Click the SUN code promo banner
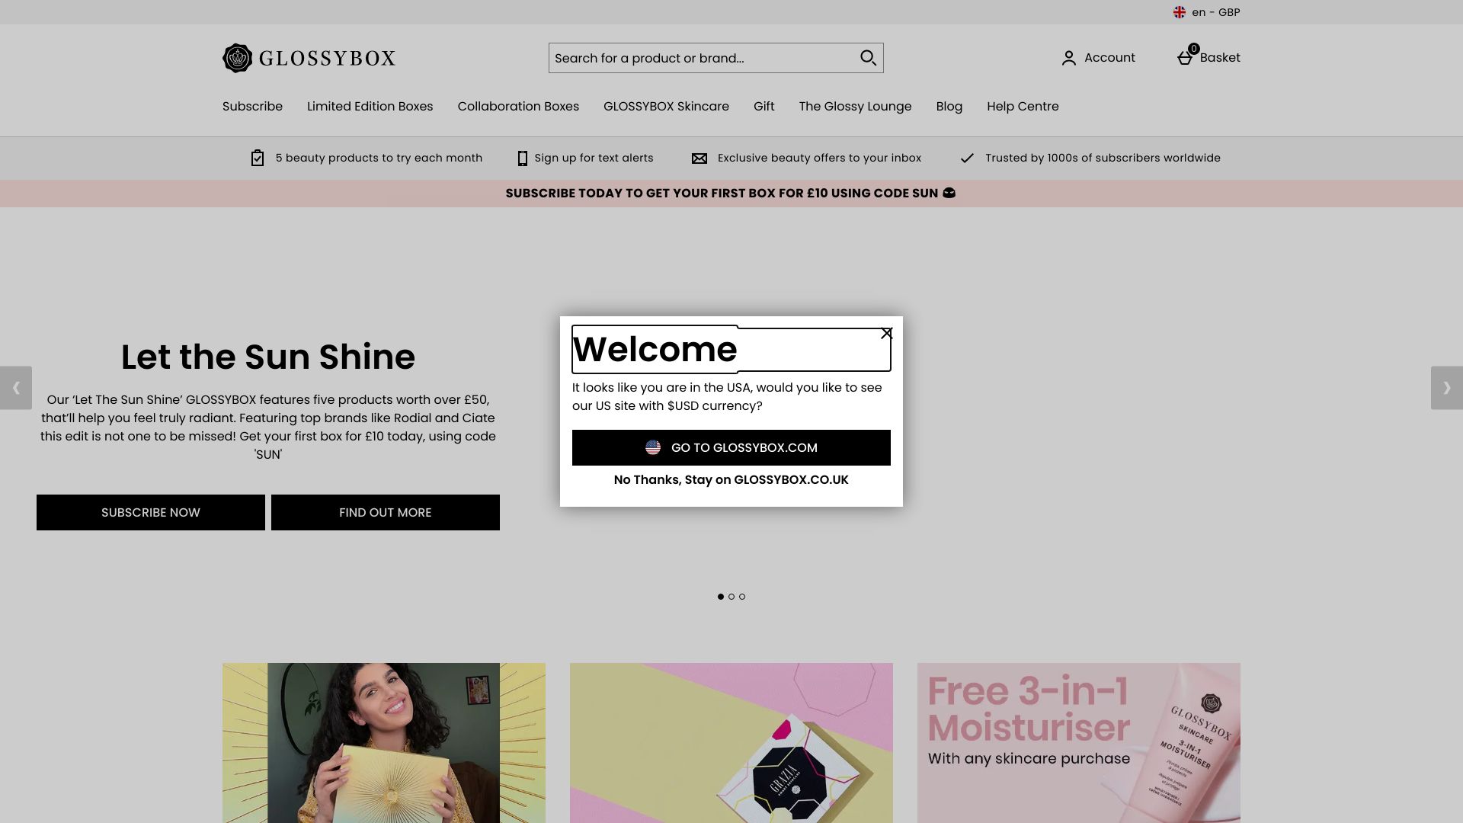This screenshot has width=1463, height=823. point(731,194)
